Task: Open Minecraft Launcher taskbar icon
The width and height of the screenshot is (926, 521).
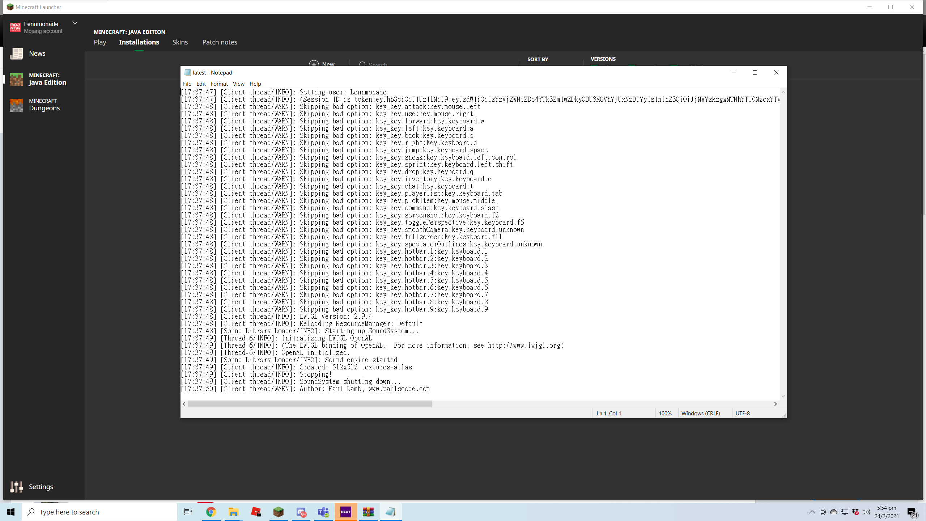Action: click(x=278, y=512)
